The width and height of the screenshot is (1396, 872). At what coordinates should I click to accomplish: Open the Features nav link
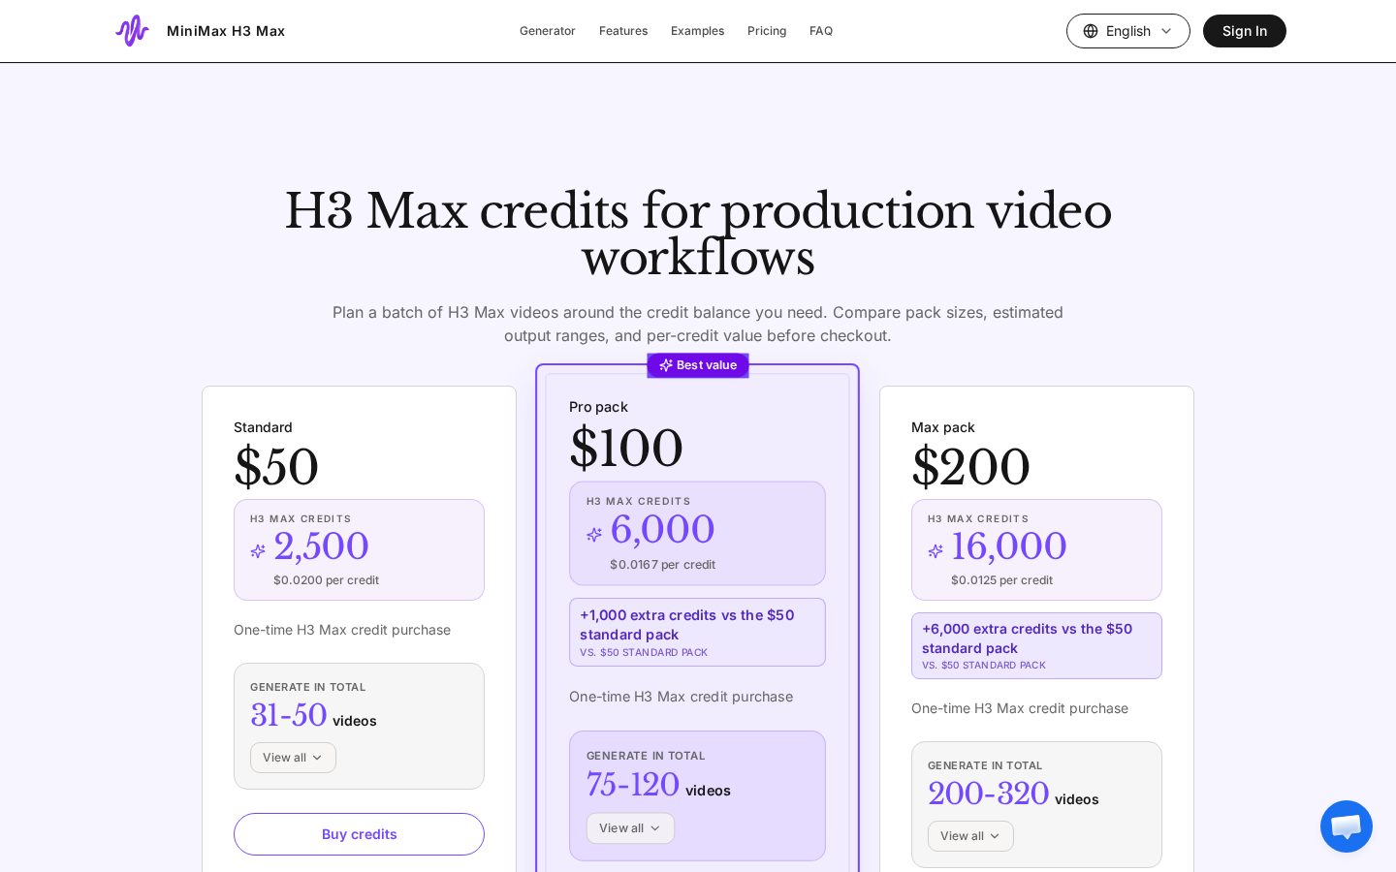(623, 31)
